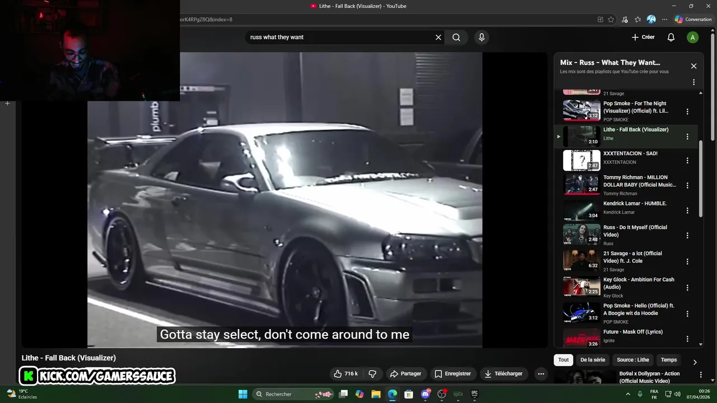Open options for Kendrick Lamar HUMBLE.
Viewport: 717px width, 403px height.
tap(687, 210)
